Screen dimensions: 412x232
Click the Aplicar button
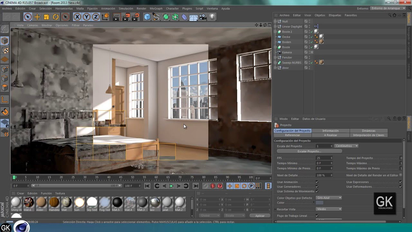coord(260,216)
